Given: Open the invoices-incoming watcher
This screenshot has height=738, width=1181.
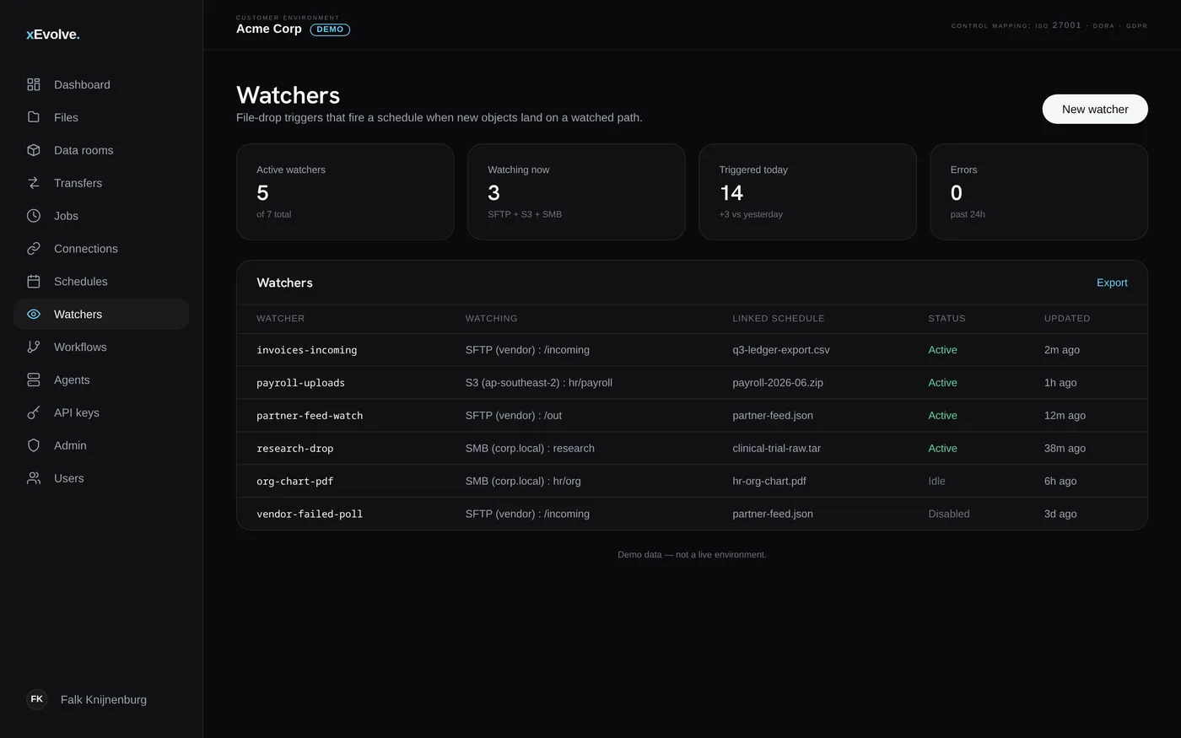Looking at the screenshot, I should coord(307,350).
